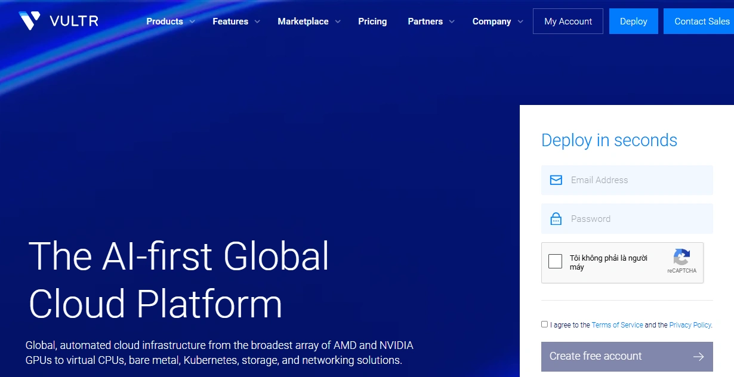
Task: Check the reCAPTCHA "Tôi không phải là người máy" box
Action: (556, 261)
